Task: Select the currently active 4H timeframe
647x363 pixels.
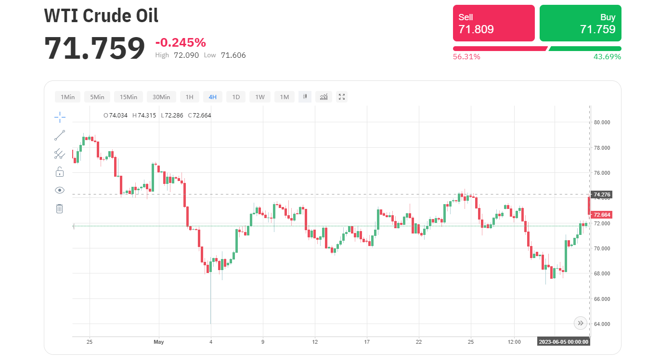Action: pos(212,97)
